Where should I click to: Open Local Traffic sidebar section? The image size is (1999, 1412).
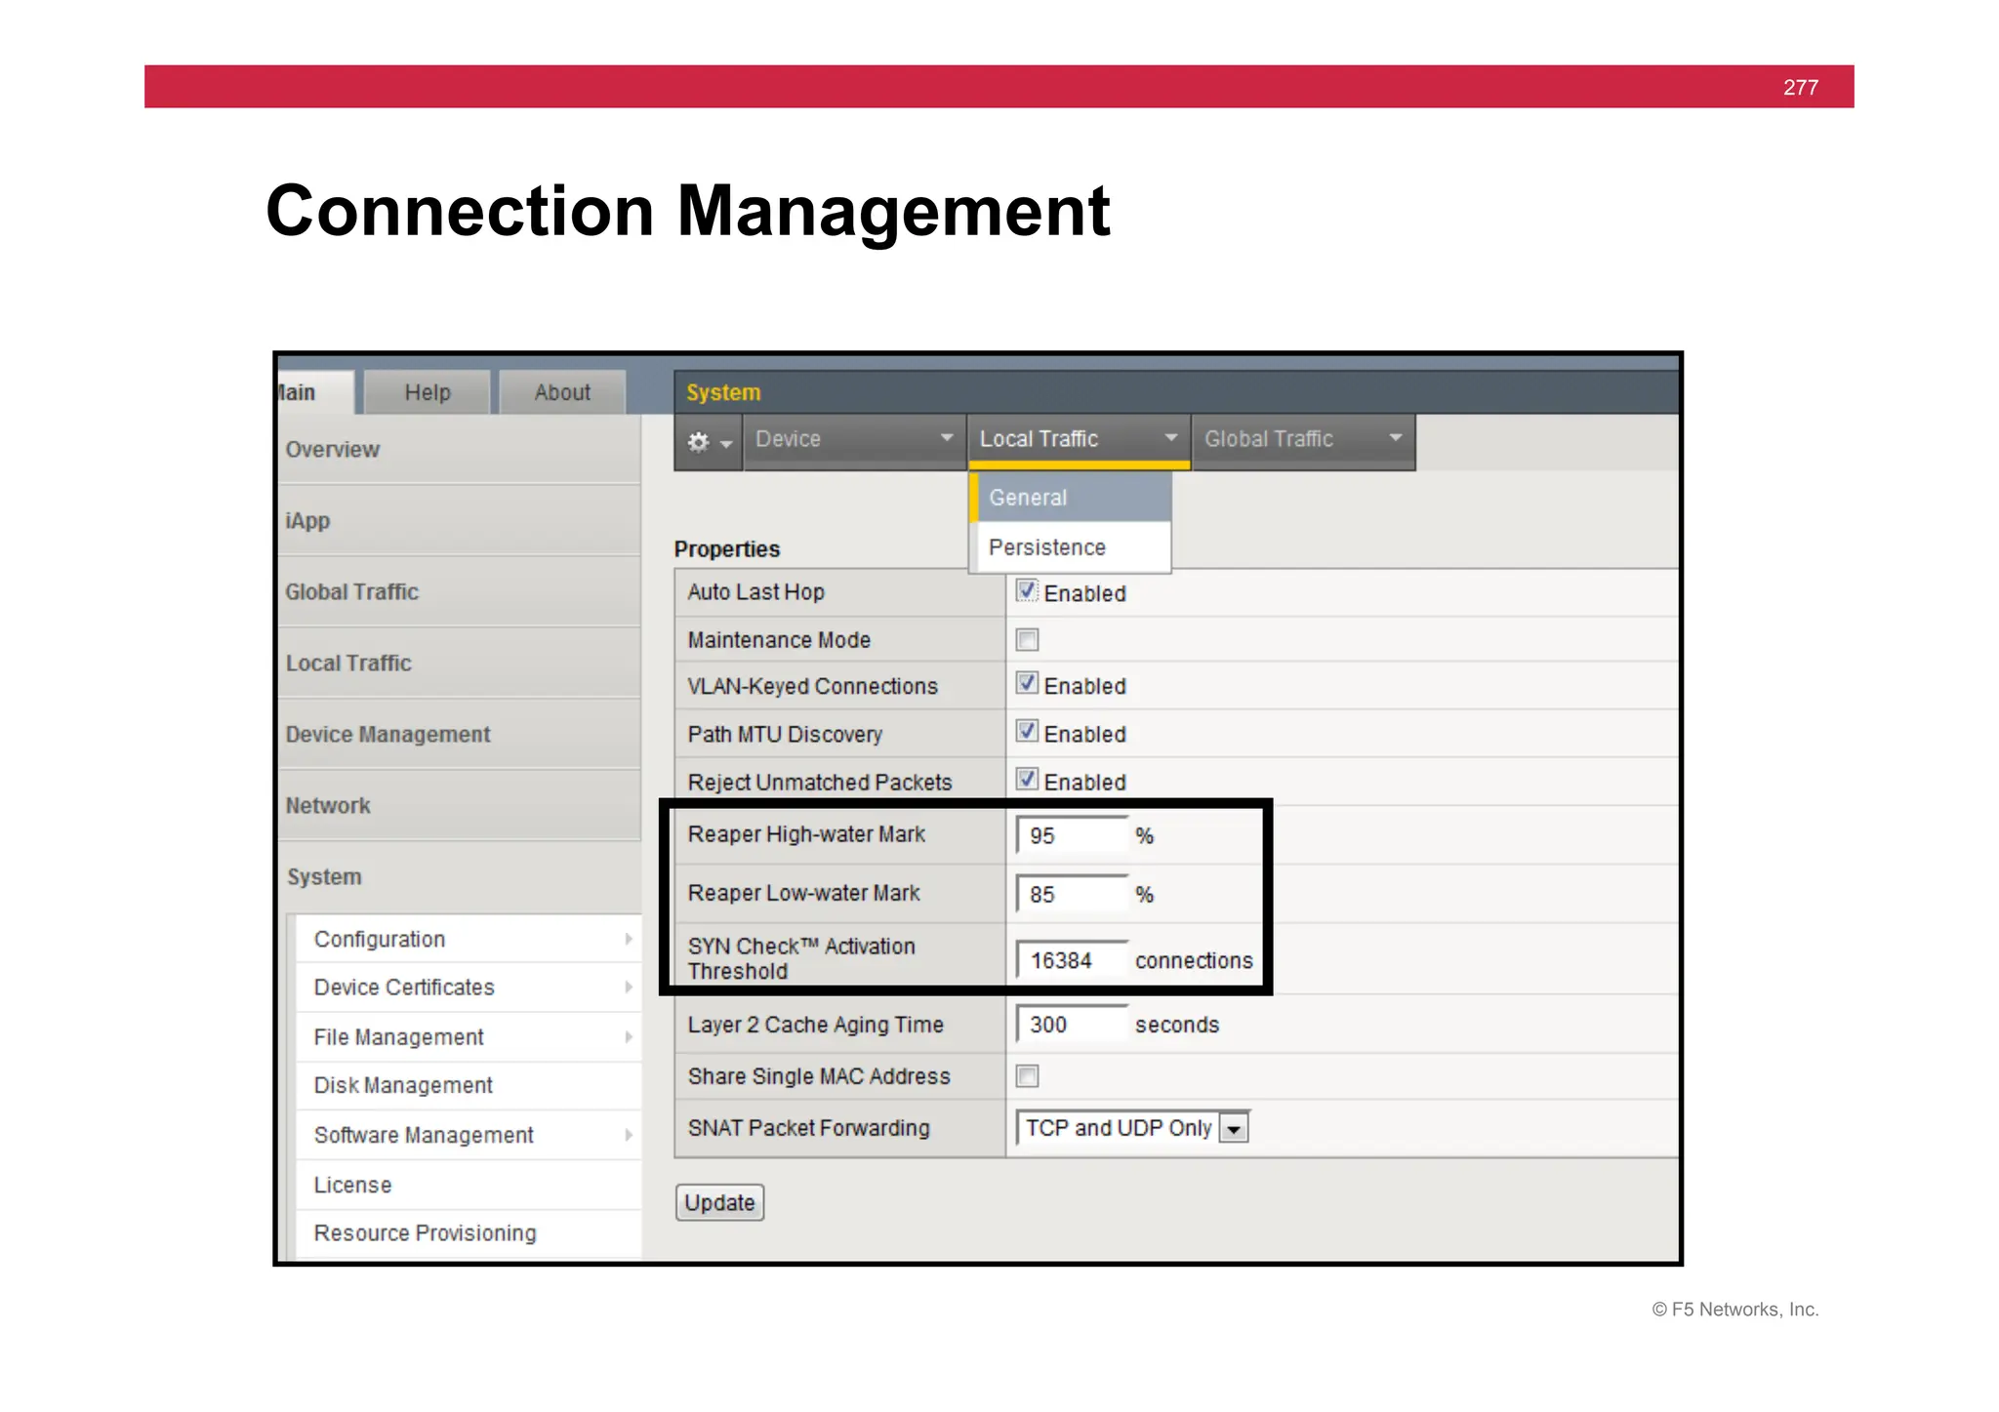tap(459, 664)
